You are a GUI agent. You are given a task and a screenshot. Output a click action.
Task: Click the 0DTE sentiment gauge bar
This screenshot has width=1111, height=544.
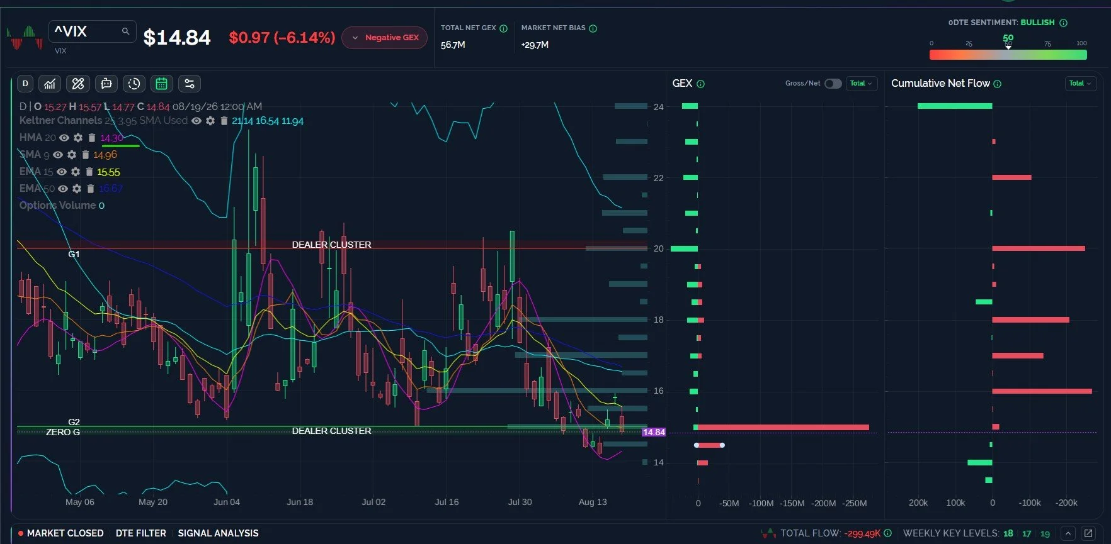coord(1008,55)
